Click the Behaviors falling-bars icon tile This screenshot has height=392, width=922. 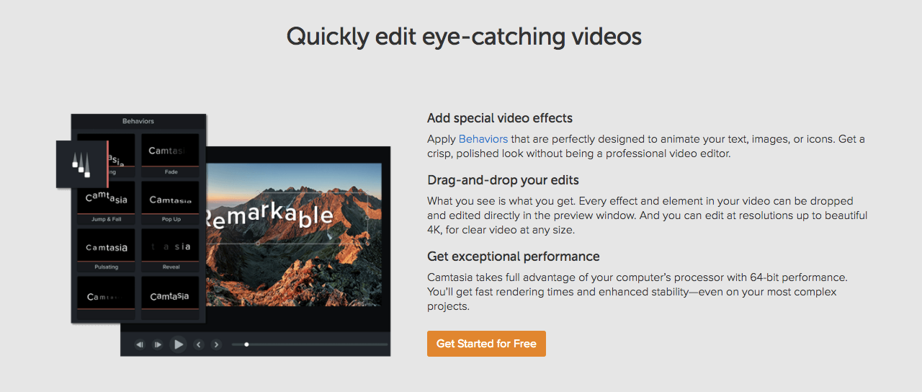[81, 164]
